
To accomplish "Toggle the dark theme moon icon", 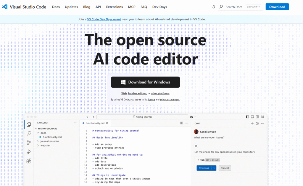I will (x=214, y=7).
